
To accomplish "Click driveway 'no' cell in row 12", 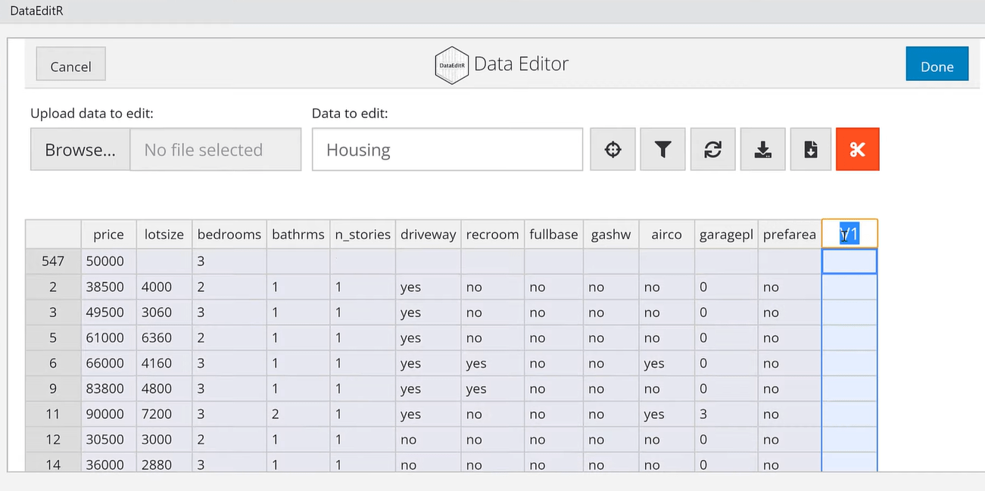I will coord(428,440).
